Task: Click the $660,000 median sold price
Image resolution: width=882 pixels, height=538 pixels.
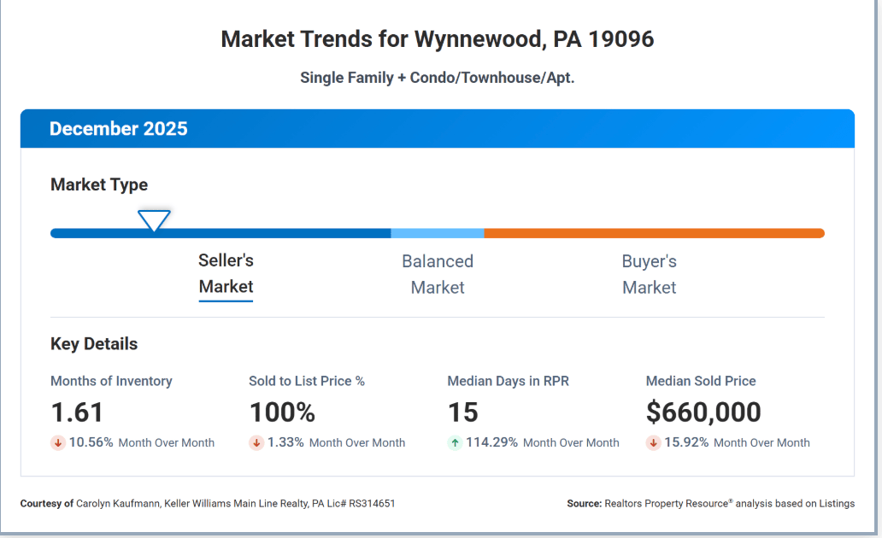Action: 703,412
